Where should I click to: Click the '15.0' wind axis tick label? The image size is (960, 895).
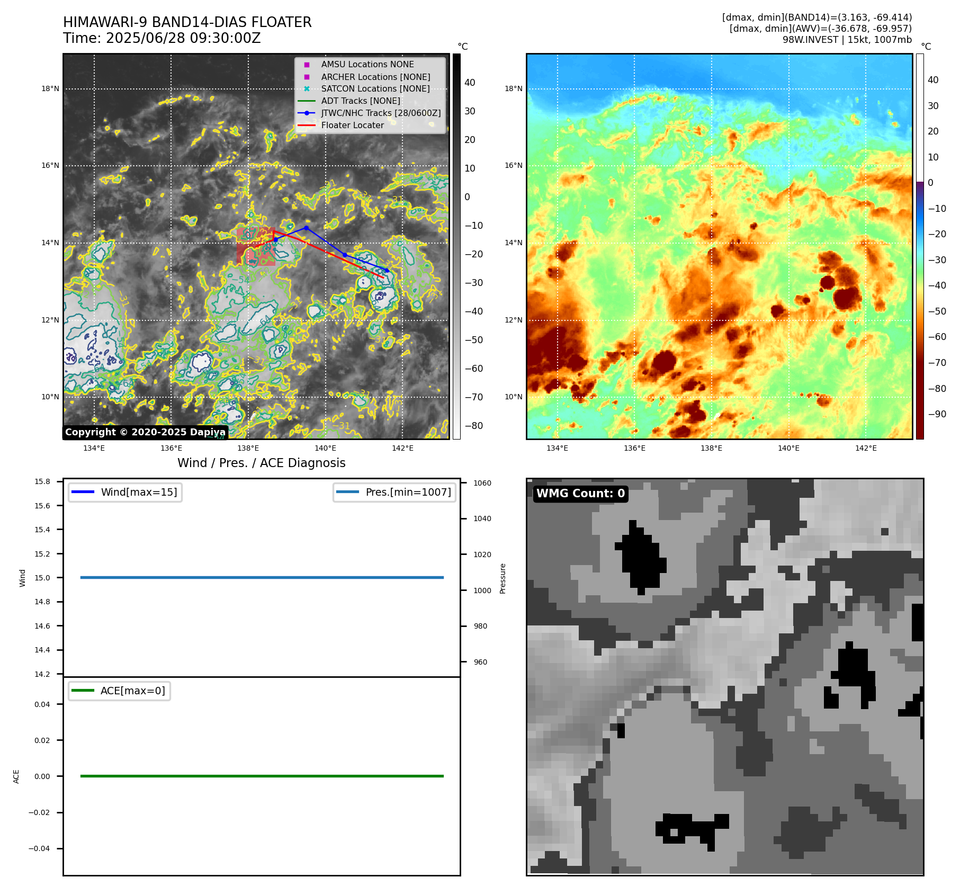click(42, 578)
